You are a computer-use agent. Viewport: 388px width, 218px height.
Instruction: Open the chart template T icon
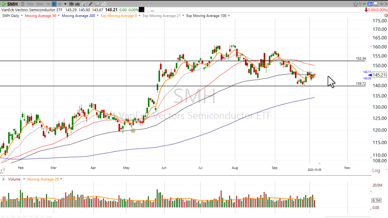coord(71,4)
